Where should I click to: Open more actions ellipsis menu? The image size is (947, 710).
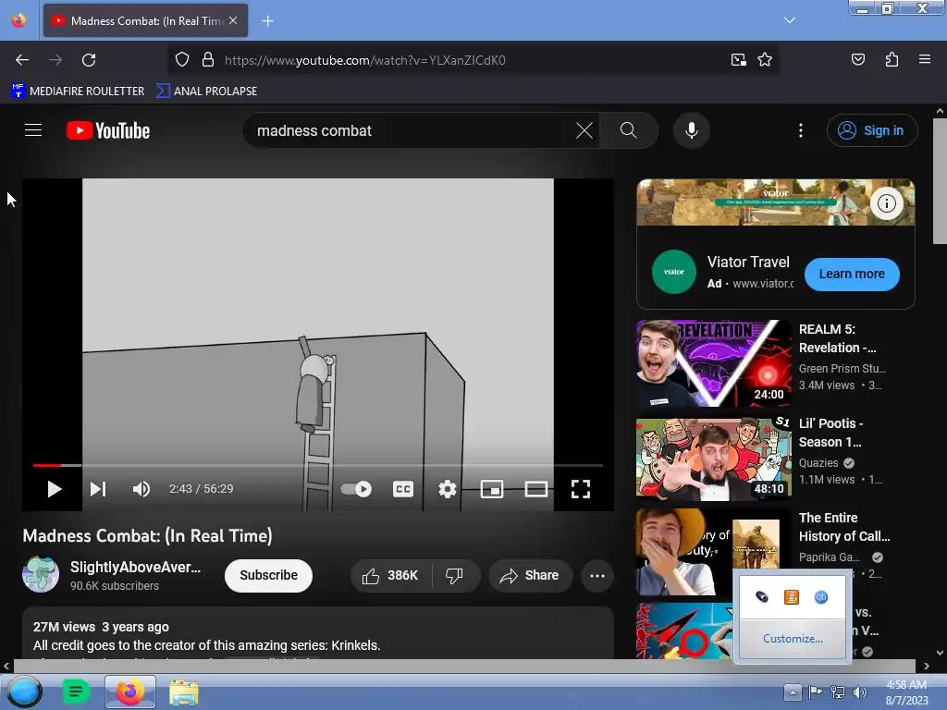coord(597,576)
